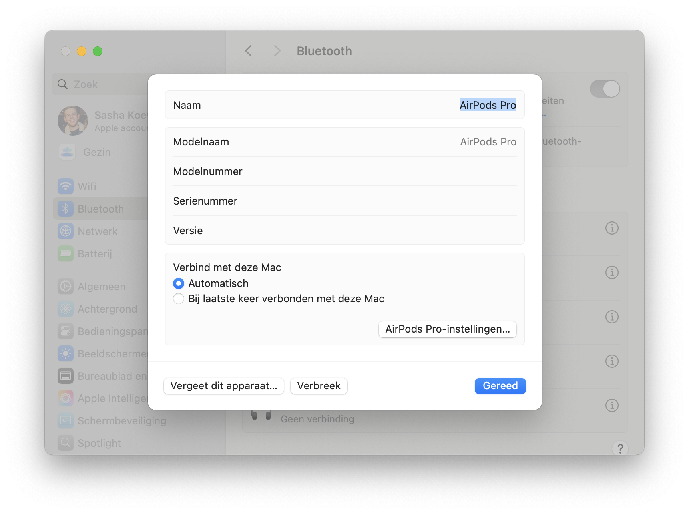Click the Zoek search field
The width and height of the screenshot is (689, 514).
tap(100, 84)
